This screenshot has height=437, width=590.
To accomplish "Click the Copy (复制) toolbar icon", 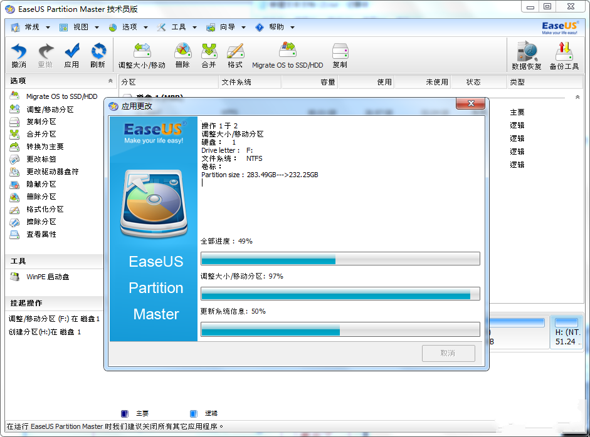I will coord(340,55).
